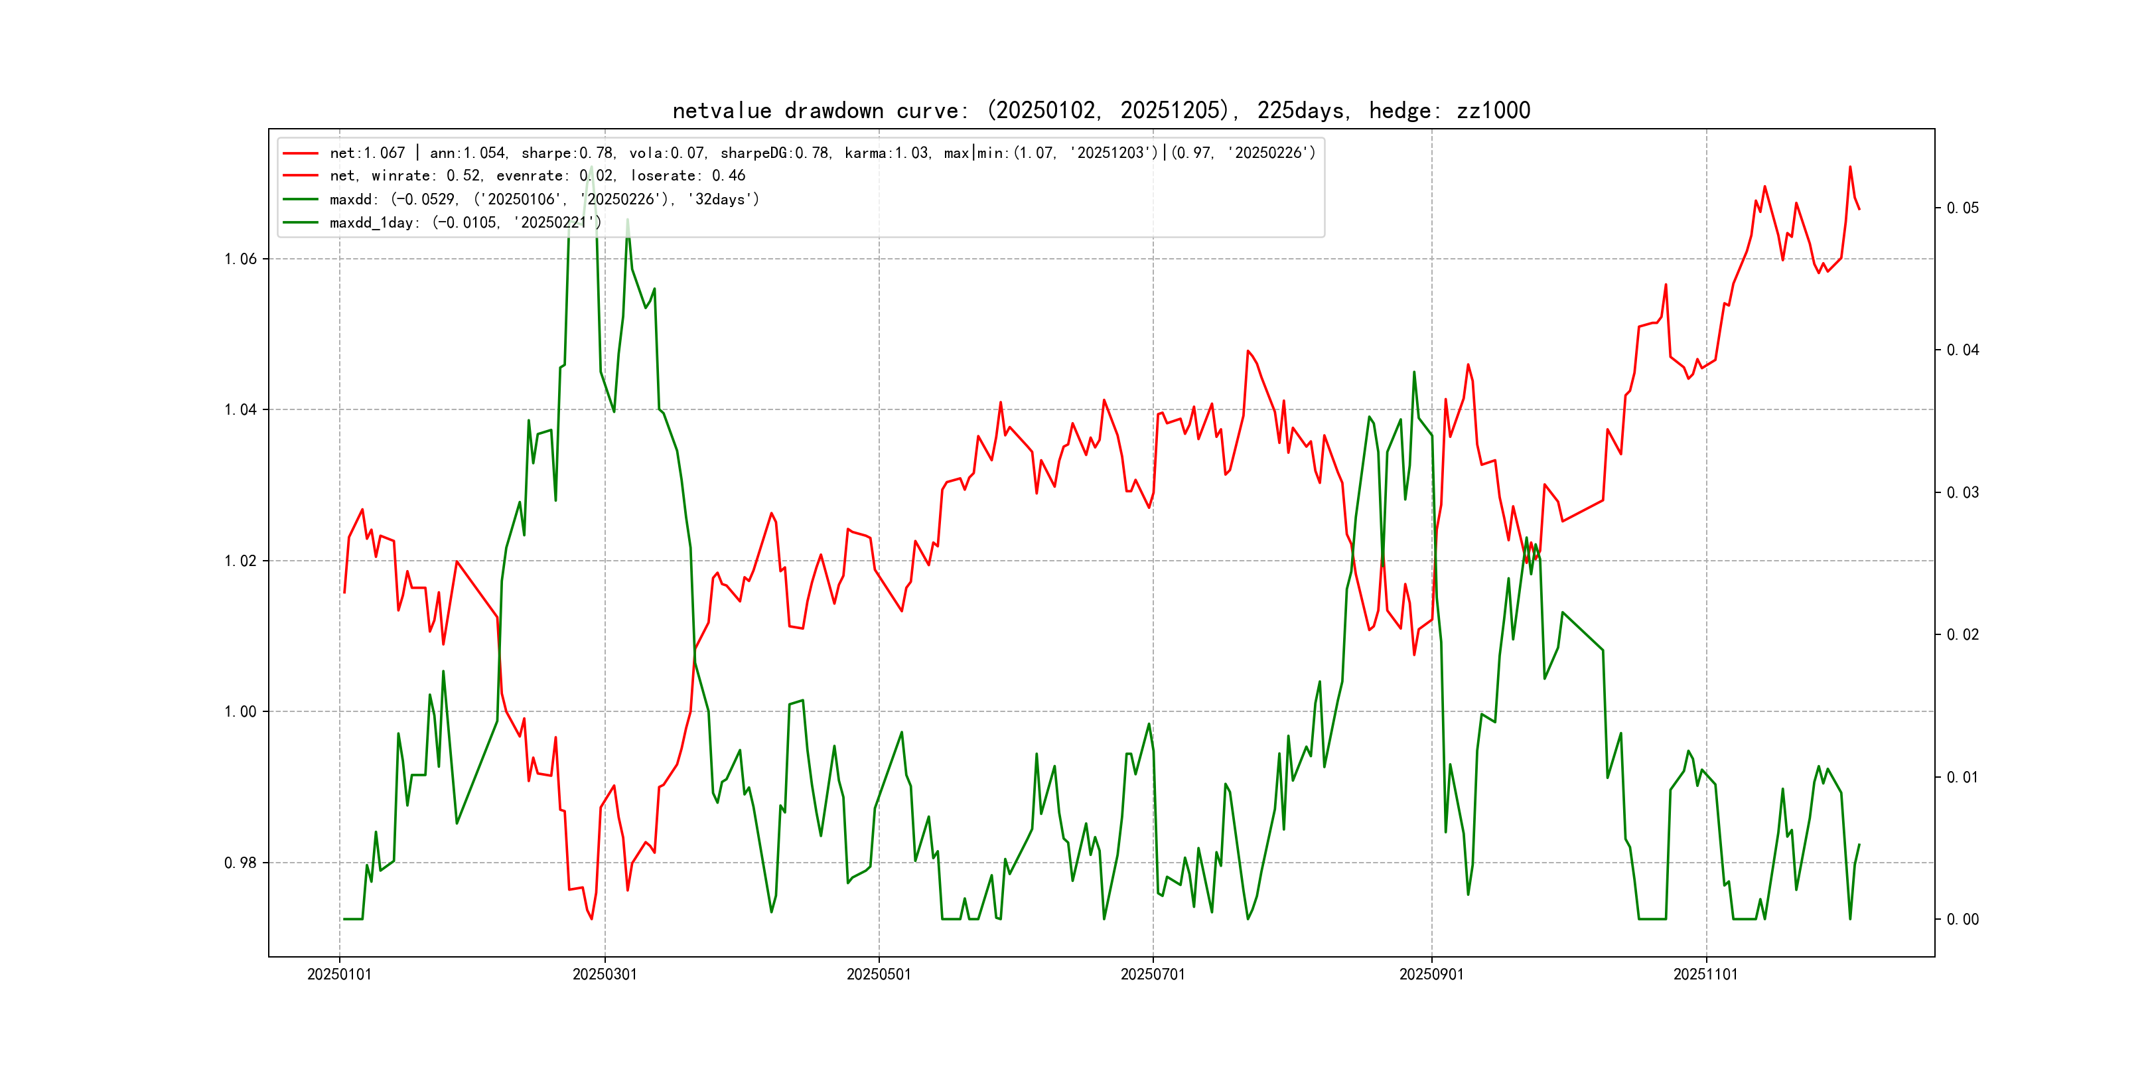This screenshot has height=1075, width=2150.
Task: Click the green swatch beside maxdd legend entry
Action: pos(301,200)
